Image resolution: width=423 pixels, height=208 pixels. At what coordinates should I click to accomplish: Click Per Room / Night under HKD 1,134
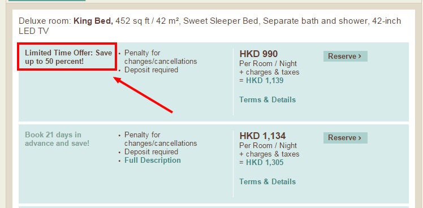tap(268, 146)
